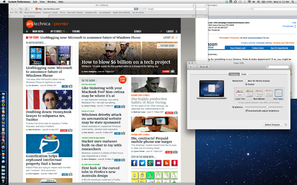Open the Window menu

click(52, 2)
